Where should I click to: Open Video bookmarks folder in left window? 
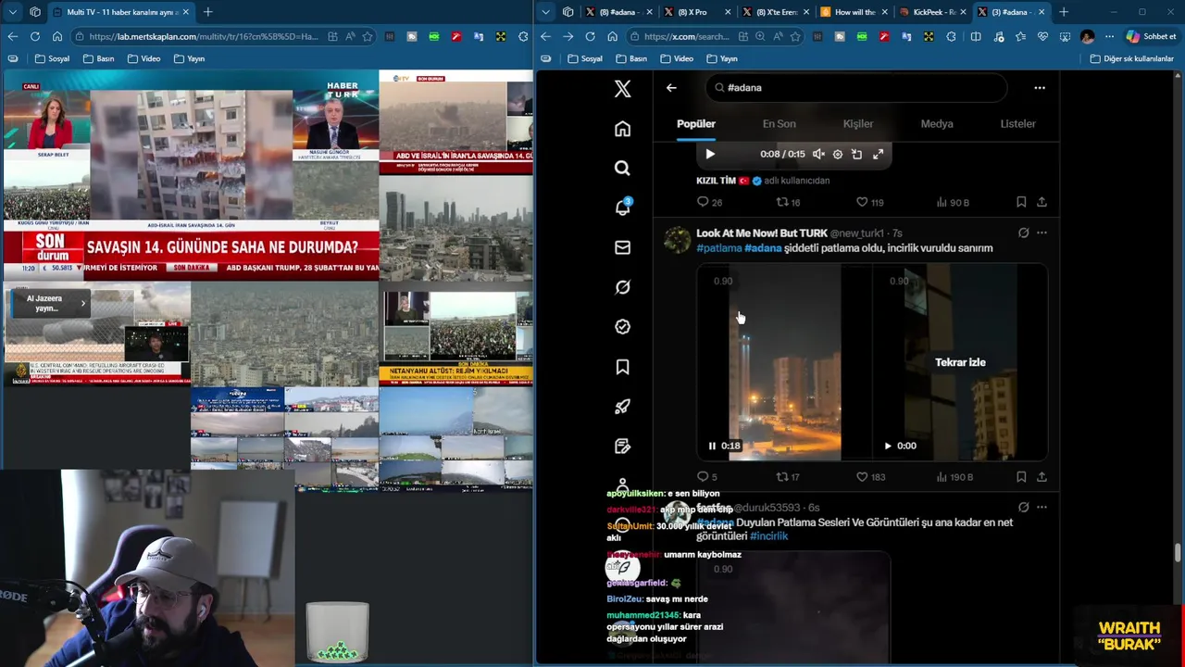tap(143, 58)
